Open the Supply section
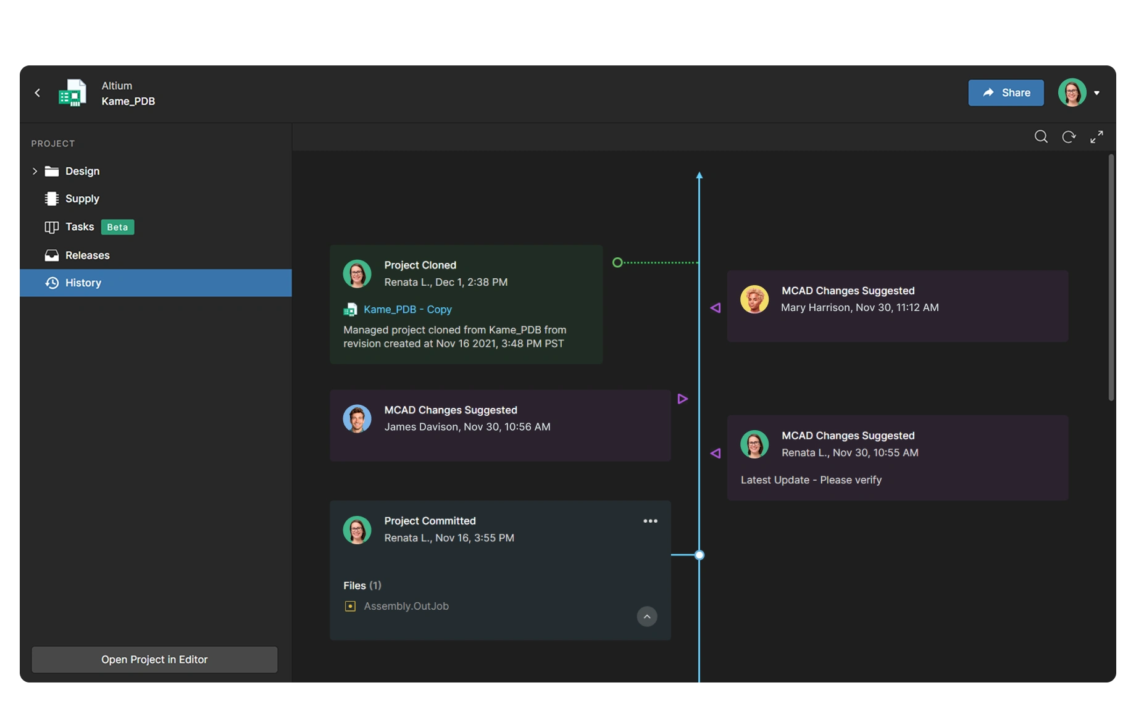 [82, 199]
